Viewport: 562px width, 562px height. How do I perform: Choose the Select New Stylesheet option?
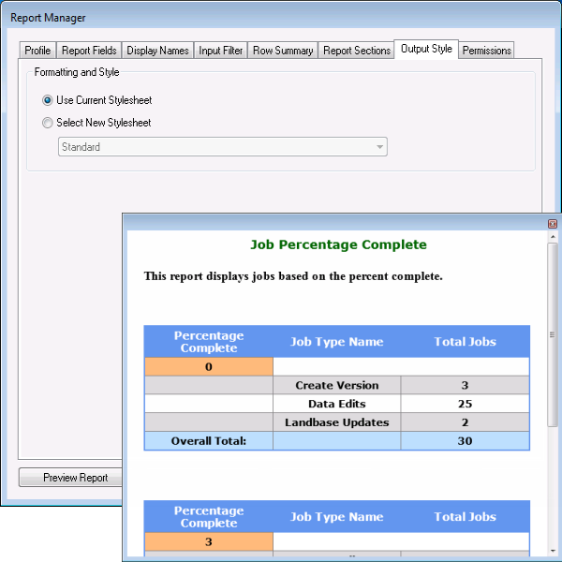(48, 123)
